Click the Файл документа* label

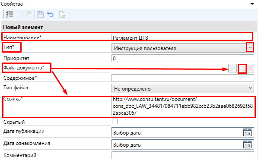point(24,68)
